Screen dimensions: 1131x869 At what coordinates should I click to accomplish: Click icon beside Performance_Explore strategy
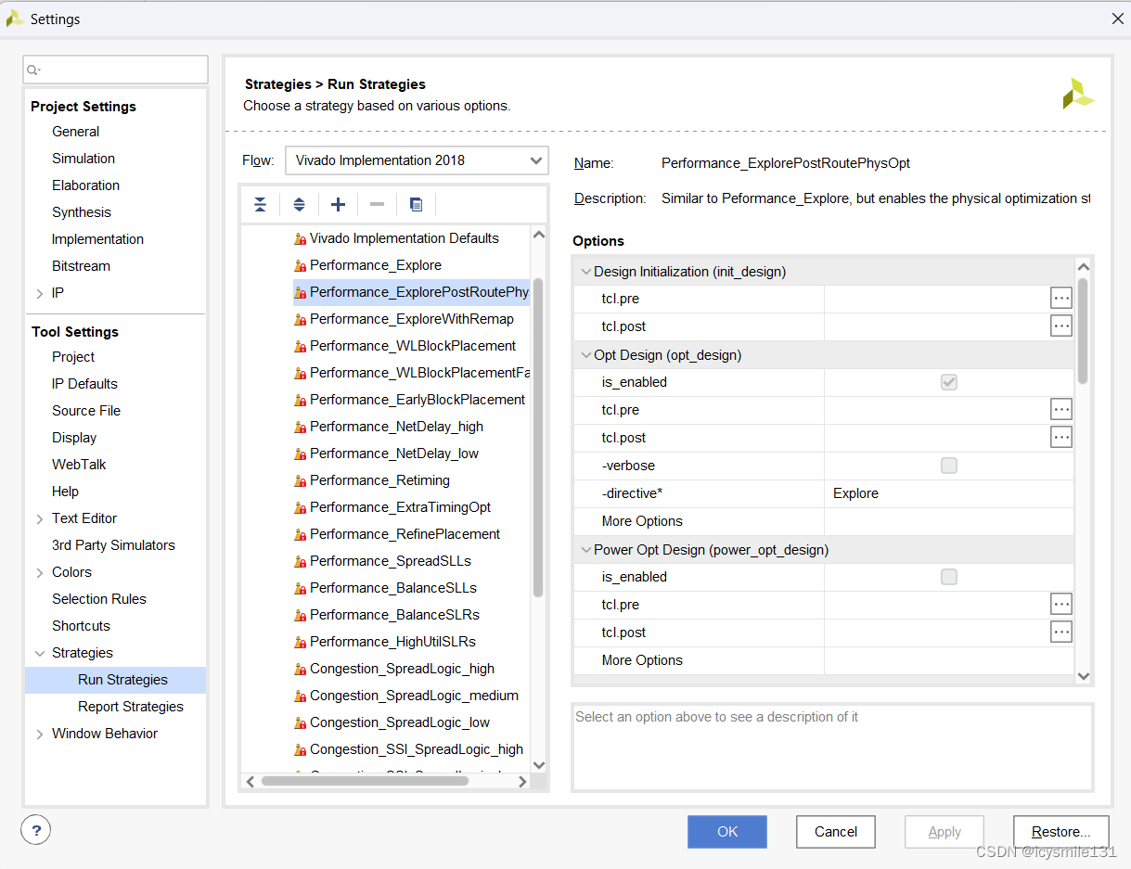point(300,265)
